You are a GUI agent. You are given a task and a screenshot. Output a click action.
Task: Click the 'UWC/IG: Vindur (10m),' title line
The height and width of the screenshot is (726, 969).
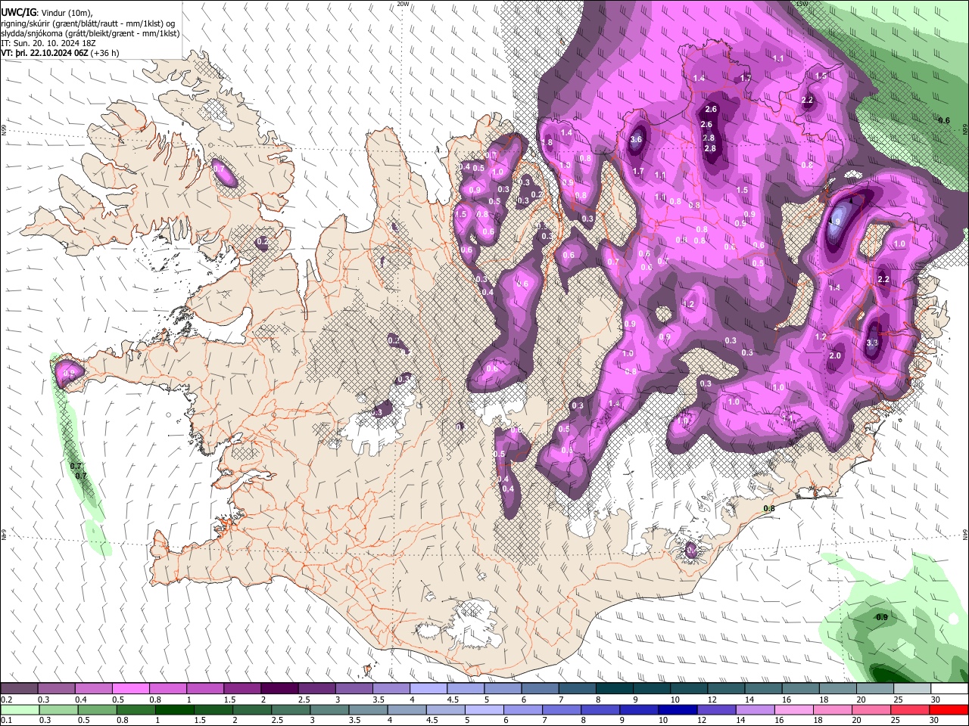[47, 13]
